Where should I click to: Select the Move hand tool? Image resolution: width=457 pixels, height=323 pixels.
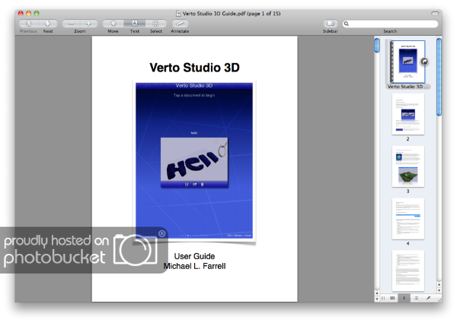113,24
